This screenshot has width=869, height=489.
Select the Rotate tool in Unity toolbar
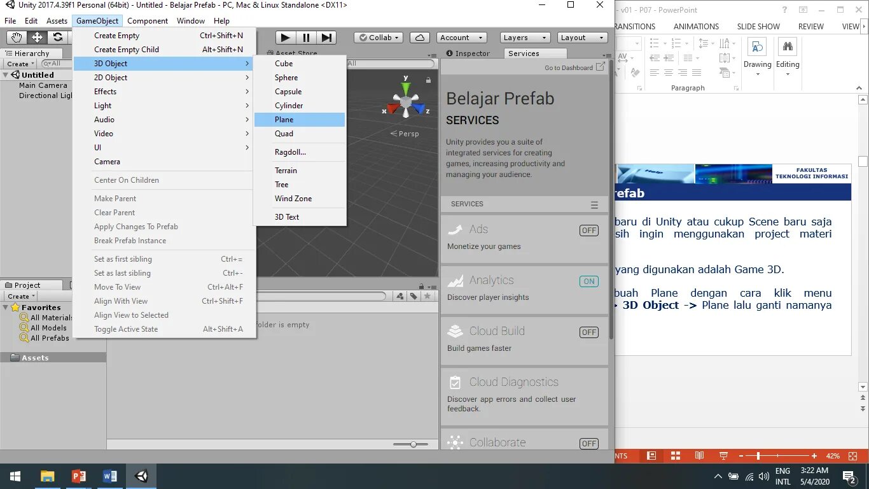pos(57,38)
